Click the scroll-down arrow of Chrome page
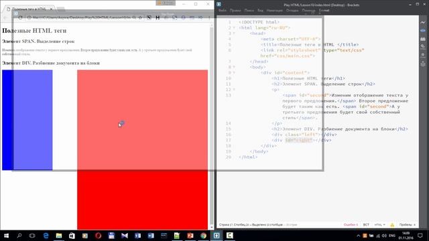Viewport: 429px width, 241px height. click(212, 227)
